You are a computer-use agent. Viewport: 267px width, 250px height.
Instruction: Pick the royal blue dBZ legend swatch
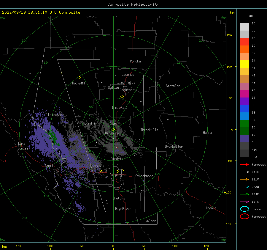click(244, 109)
